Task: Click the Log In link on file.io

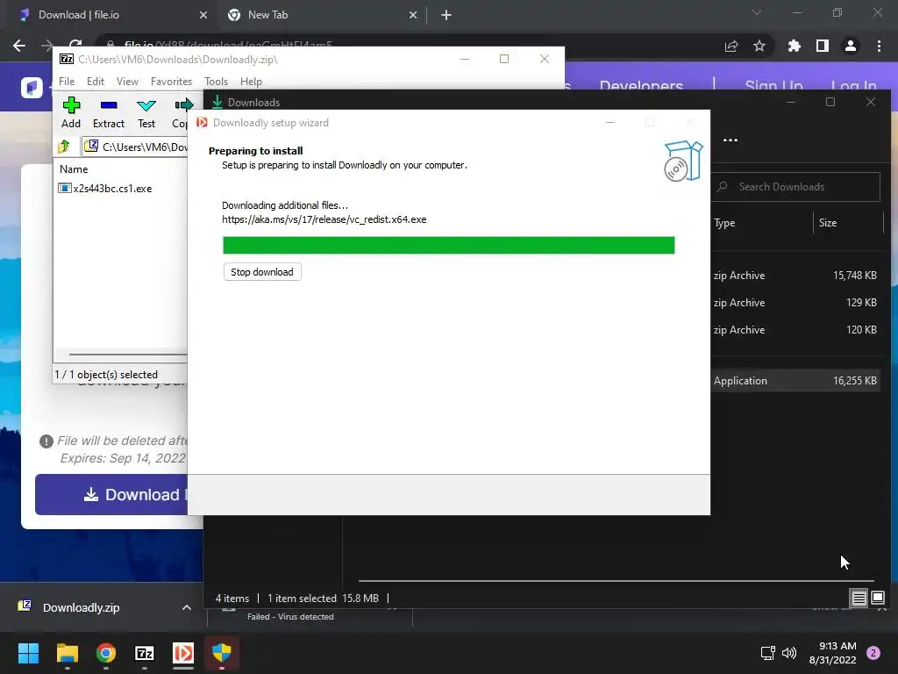Action: 853,86
